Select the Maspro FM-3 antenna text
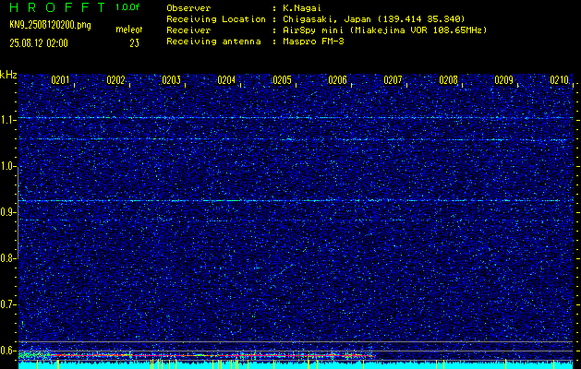This screenshot has height=369, width=581. (x=313, y=42)
